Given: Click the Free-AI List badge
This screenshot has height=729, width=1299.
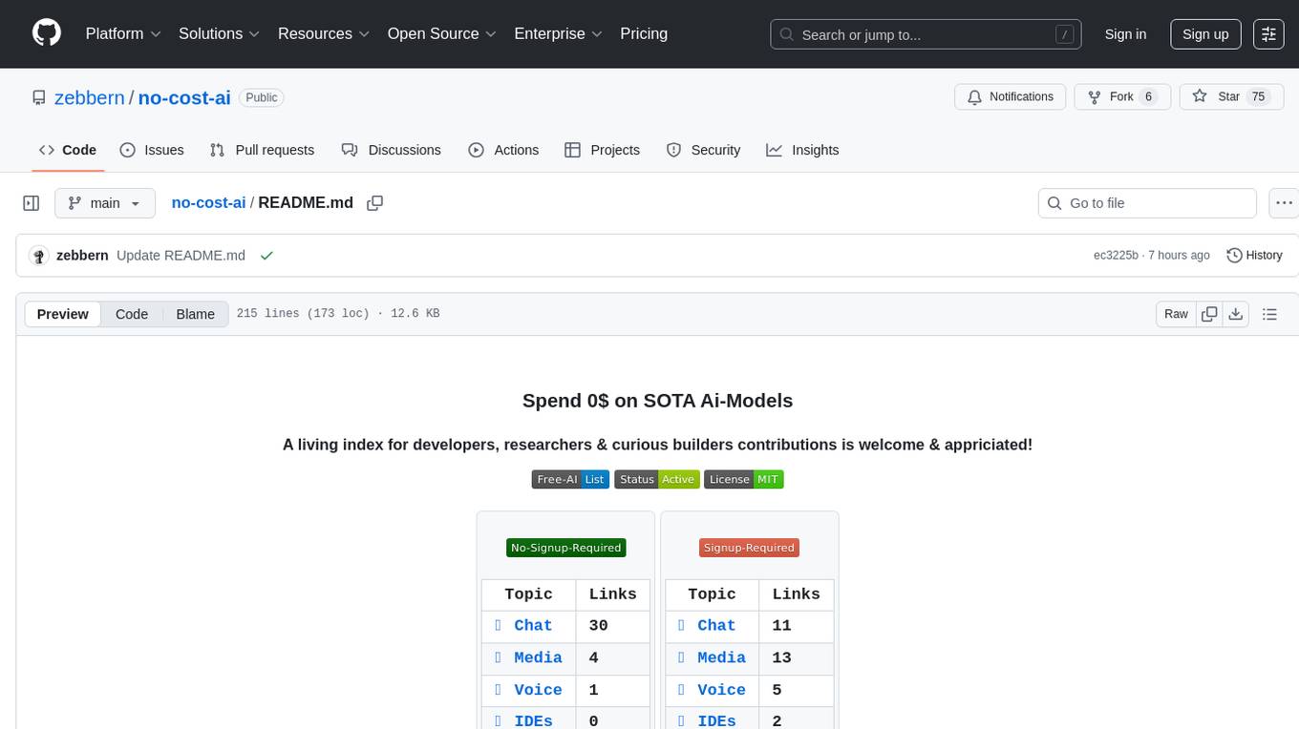Looking at the screenshot, I should click(x=570, y=479).
